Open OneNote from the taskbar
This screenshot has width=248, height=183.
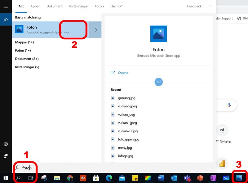(x=213, y=178)
